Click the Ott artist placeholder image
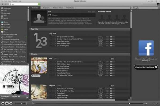 (x=39, y=18)
